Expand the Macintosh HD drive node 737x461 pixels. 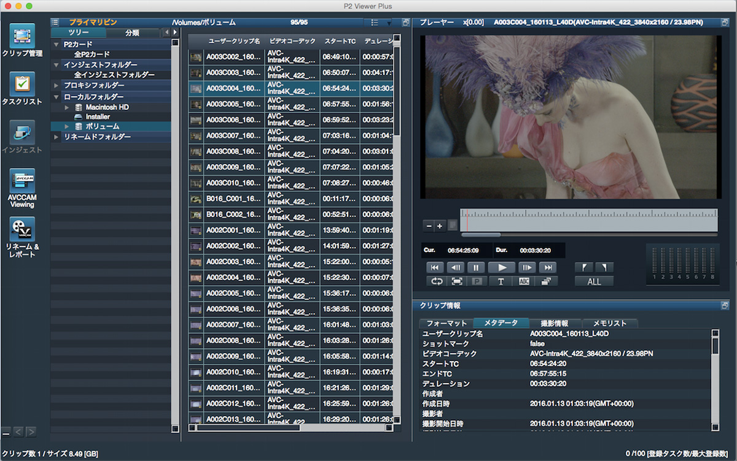[67, 107]
